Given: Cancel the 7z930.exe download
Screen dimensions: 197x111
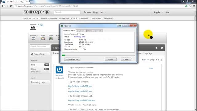Looking at the screenshot, I should point(126,59).
